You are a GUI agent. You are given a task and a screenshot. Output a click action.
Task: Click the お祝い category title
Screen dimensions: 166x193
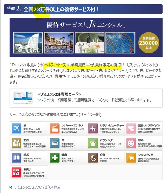click(x=27, y=169)
